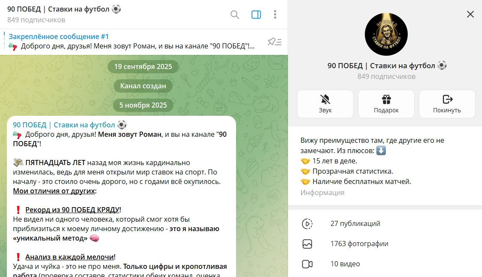Leave channel using Покинуть button
The image size is (482, 277).
point(447,104)
